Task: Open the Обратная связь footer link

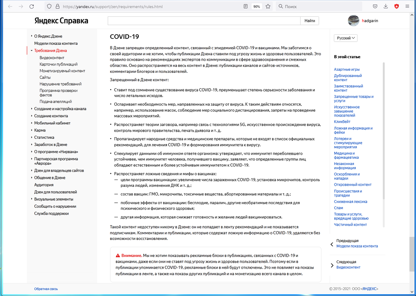Action: 46,289
